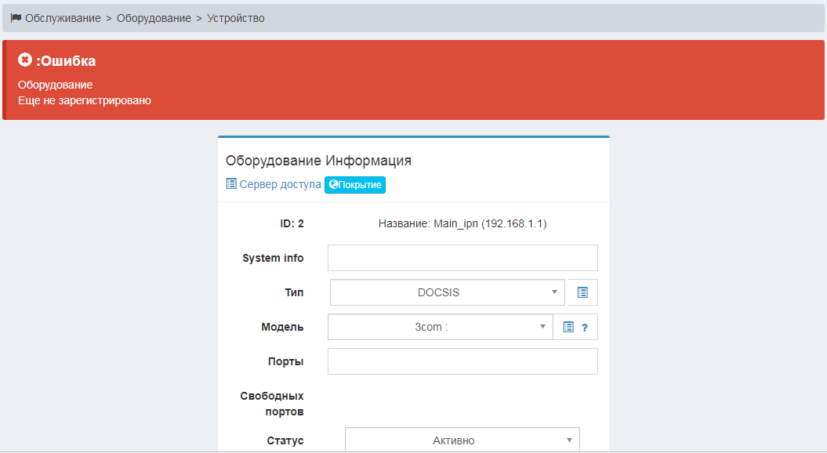Expand the Тип dropdown showing DOCSIS
This screenshot has width=827, height=453.
pyautogui.click(x=438, y=292)
